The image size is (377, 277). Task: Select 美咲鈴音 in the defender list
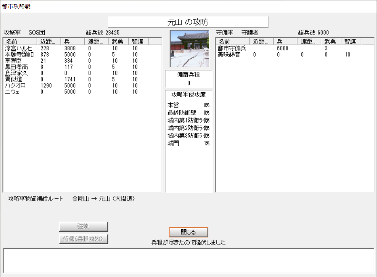(230, 55)
